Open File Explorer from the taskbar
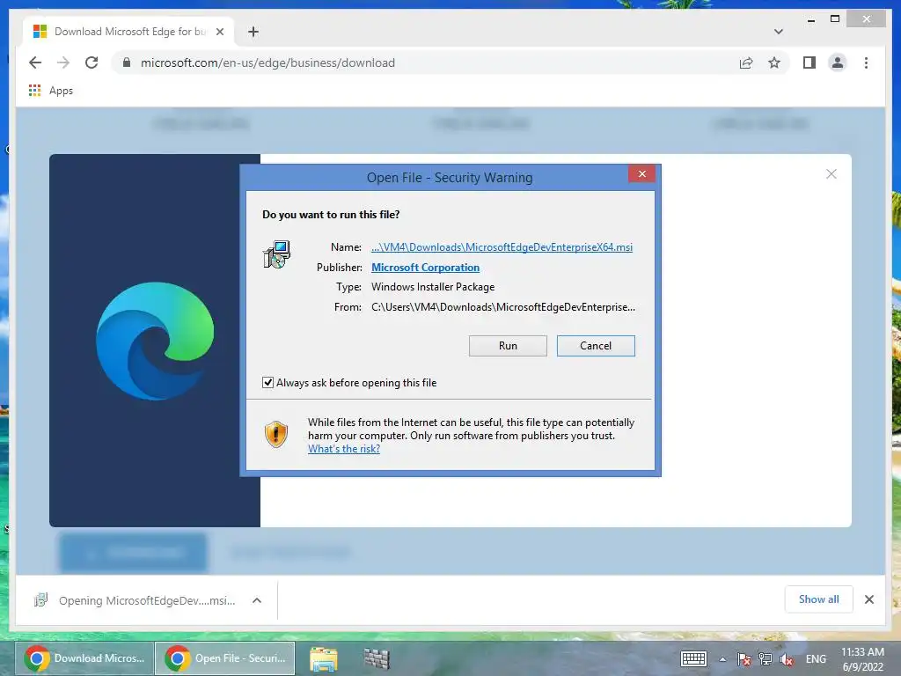Viewport: 901px width, 676px height. tap(324, 658)
